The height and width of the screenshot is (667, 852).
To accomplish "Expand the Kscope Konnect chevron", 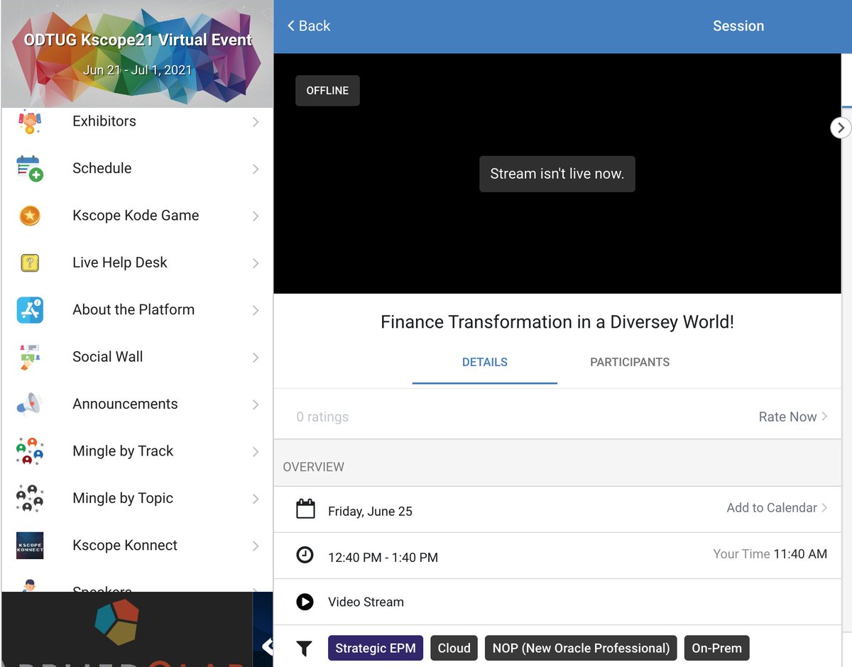I will [256, 546].
